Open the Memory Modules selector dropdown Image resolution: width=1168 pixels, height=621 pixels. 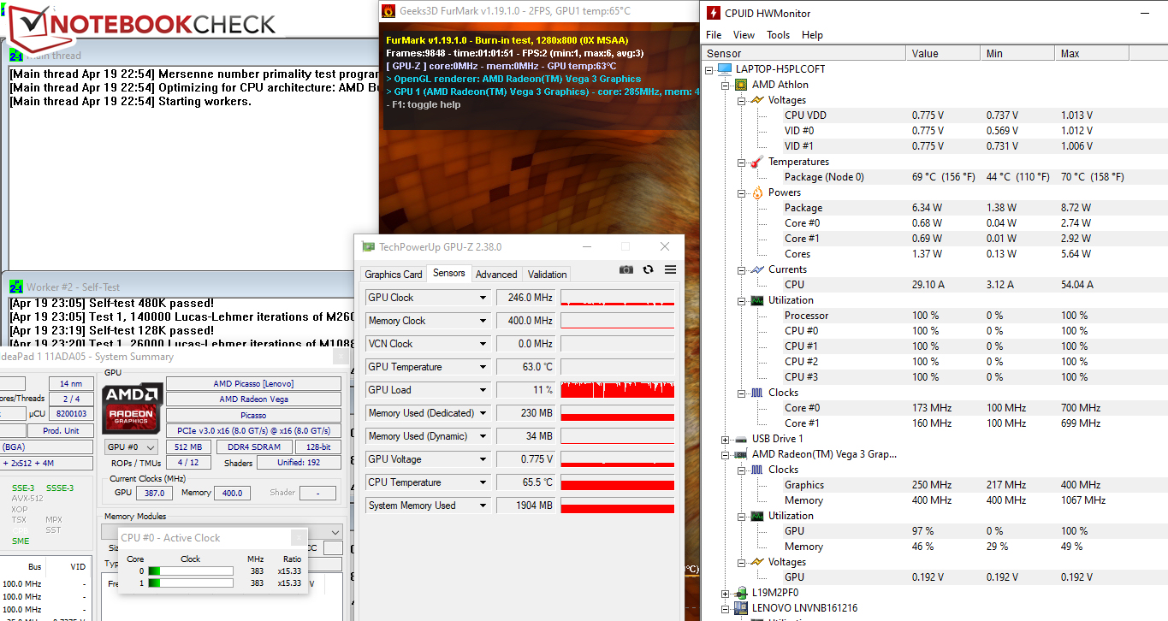335,532
